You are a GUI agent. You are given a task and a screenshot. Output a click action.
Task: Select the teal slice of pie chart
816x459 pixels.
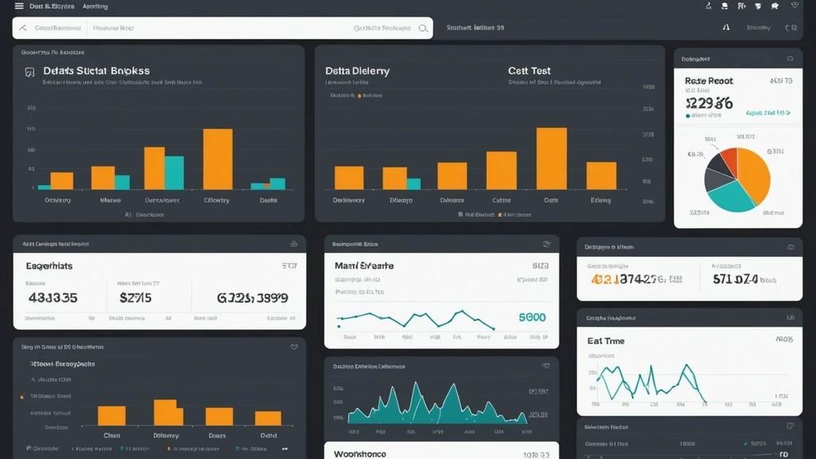(732, 197)
